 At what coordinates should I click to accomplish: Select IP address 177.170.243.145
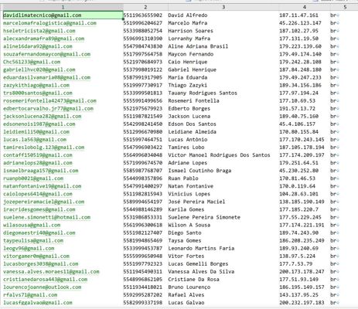pyautogui.click(x=302, y=140)
